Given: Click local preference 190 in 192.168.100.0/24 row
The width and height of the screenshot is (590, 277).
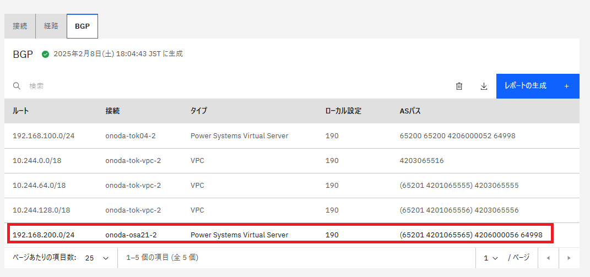Looking at the screenshot, I should pyautogui.click(x=332, y=136).
